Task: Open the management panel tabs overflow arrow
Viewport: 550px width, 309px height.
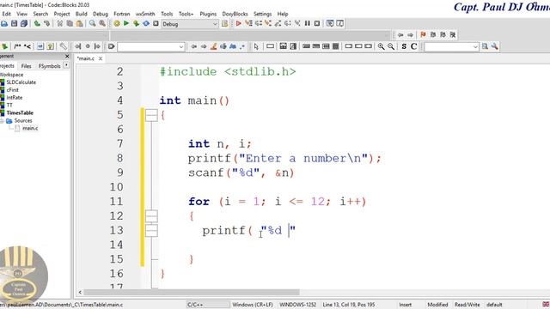Action: (x=66, y=65)
